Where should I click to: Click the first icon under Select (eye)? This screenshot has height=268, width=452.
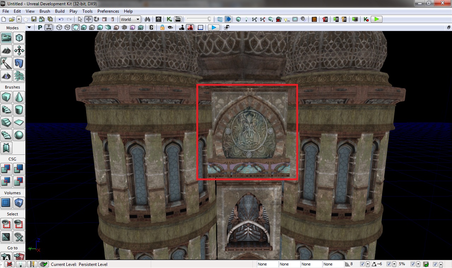tap(6, 224)
